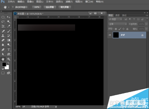Toggle the lock transparent pixels option
149x109 pixels.
click(116, 29)
